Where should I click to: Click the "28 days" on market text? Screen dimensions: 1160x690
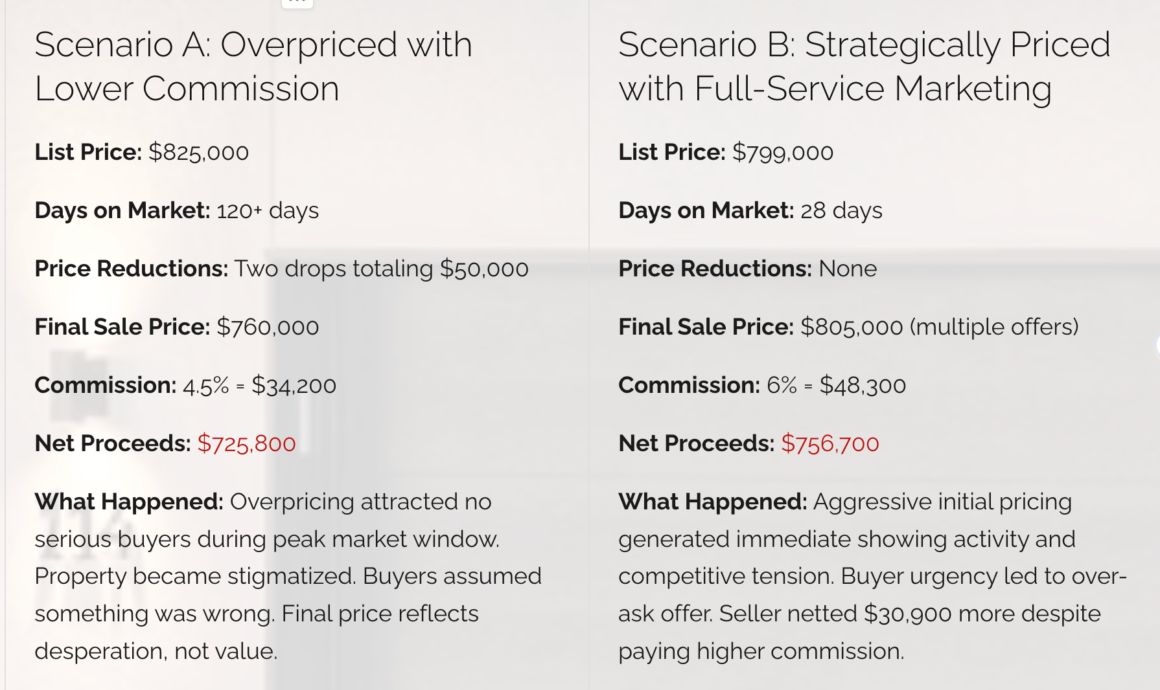(x=841, y=210)
